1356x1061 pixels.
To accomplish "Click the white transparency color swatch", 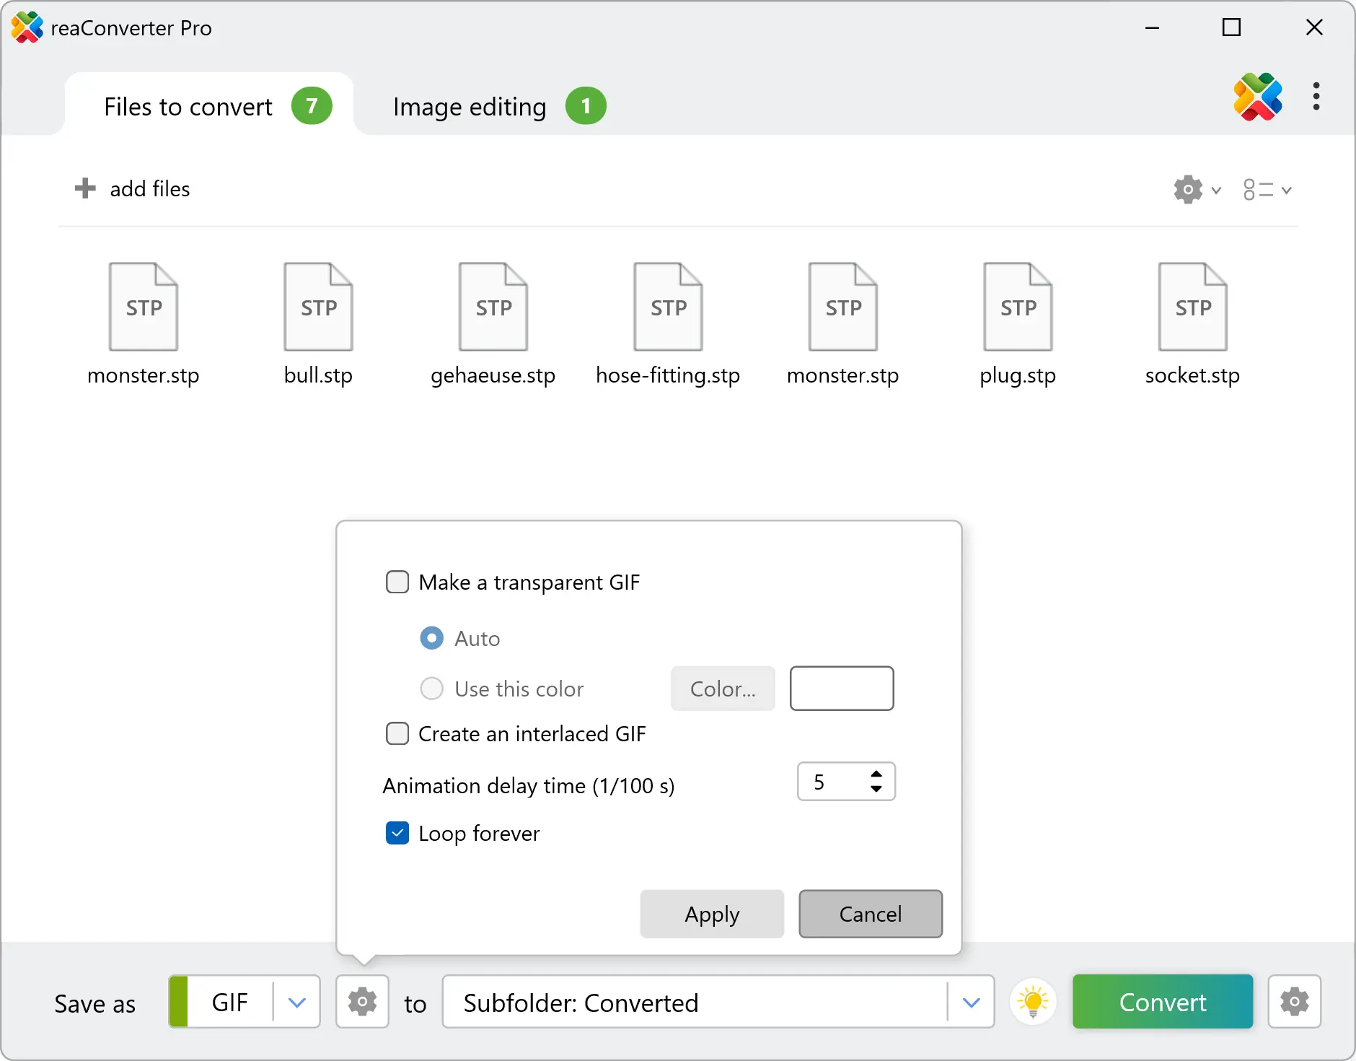I will tap(842, 689).
